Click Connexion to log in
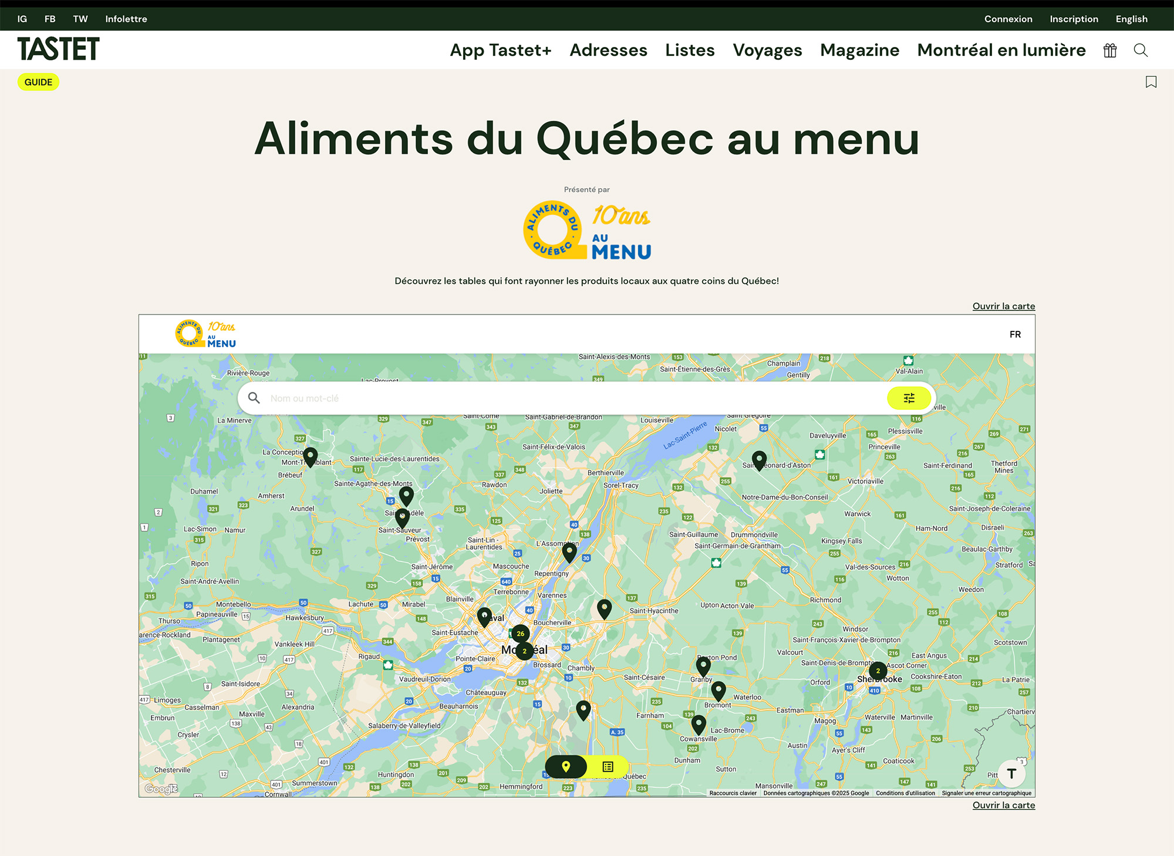 pos(1008,19)
